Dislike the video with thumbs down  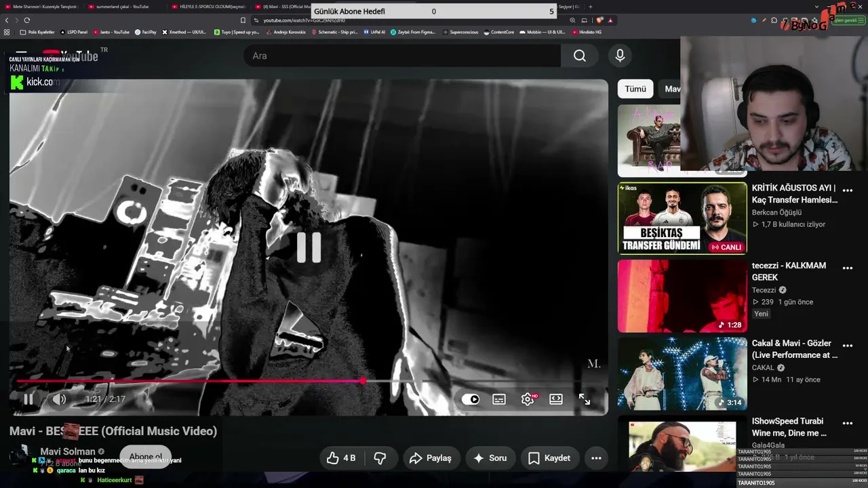coord(380,458)
